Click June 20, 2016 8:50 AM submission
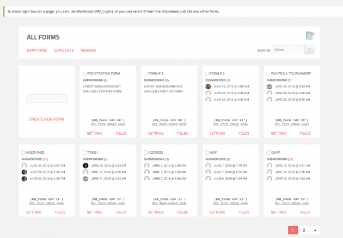This screenshot has width=343, height=238. tap(292, 99)
